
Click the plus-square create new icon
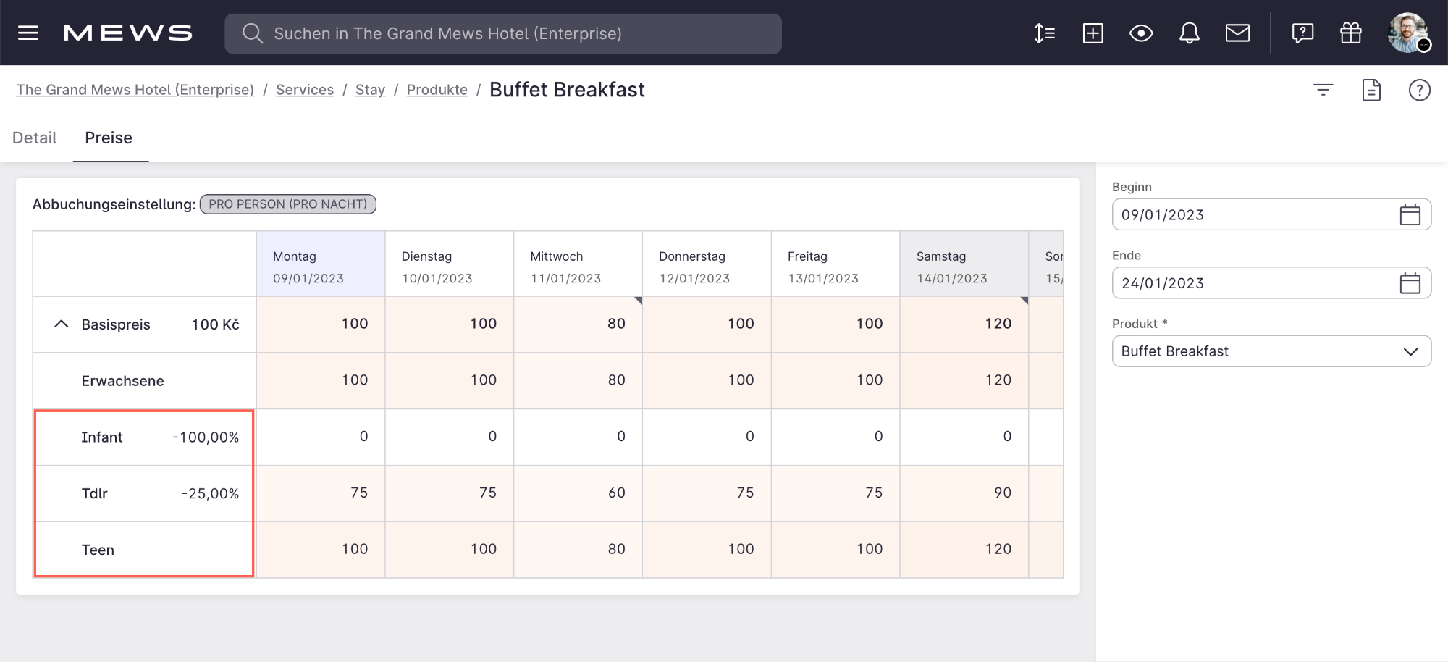[x=1093, y=33]
